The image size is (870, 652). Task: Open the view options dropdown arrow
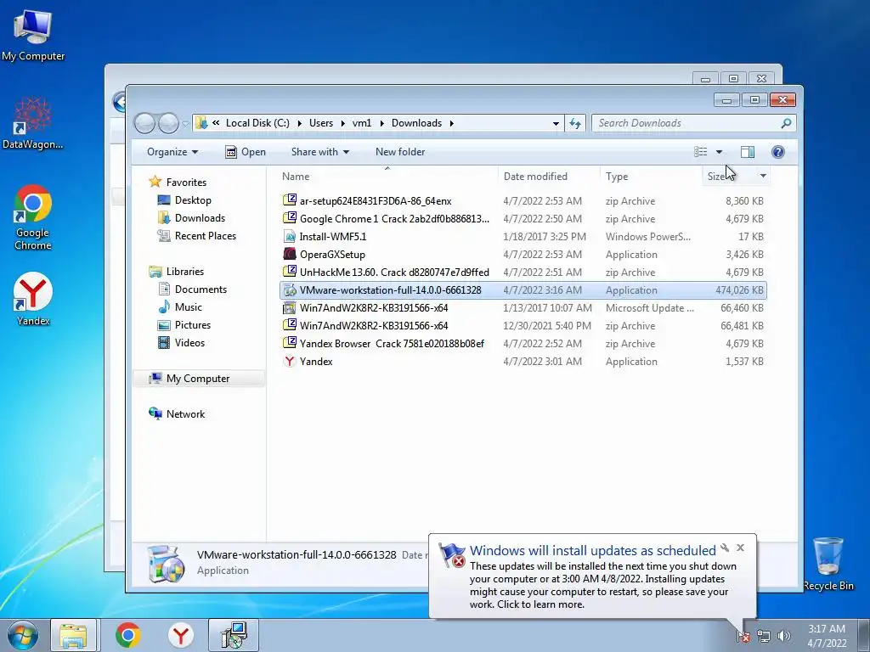719,152
